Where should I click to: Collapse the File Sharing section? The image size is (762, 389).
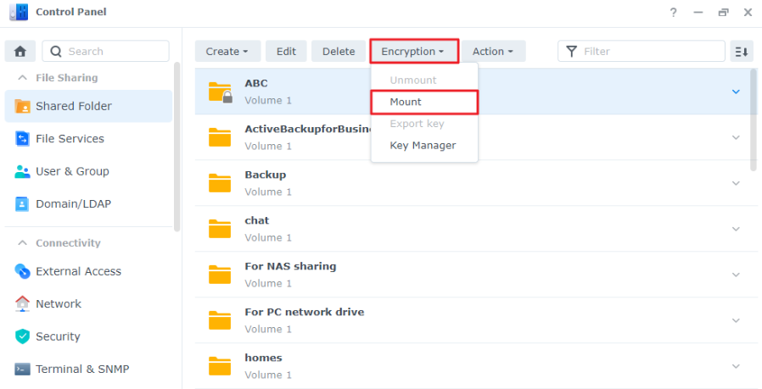(22, 78)
